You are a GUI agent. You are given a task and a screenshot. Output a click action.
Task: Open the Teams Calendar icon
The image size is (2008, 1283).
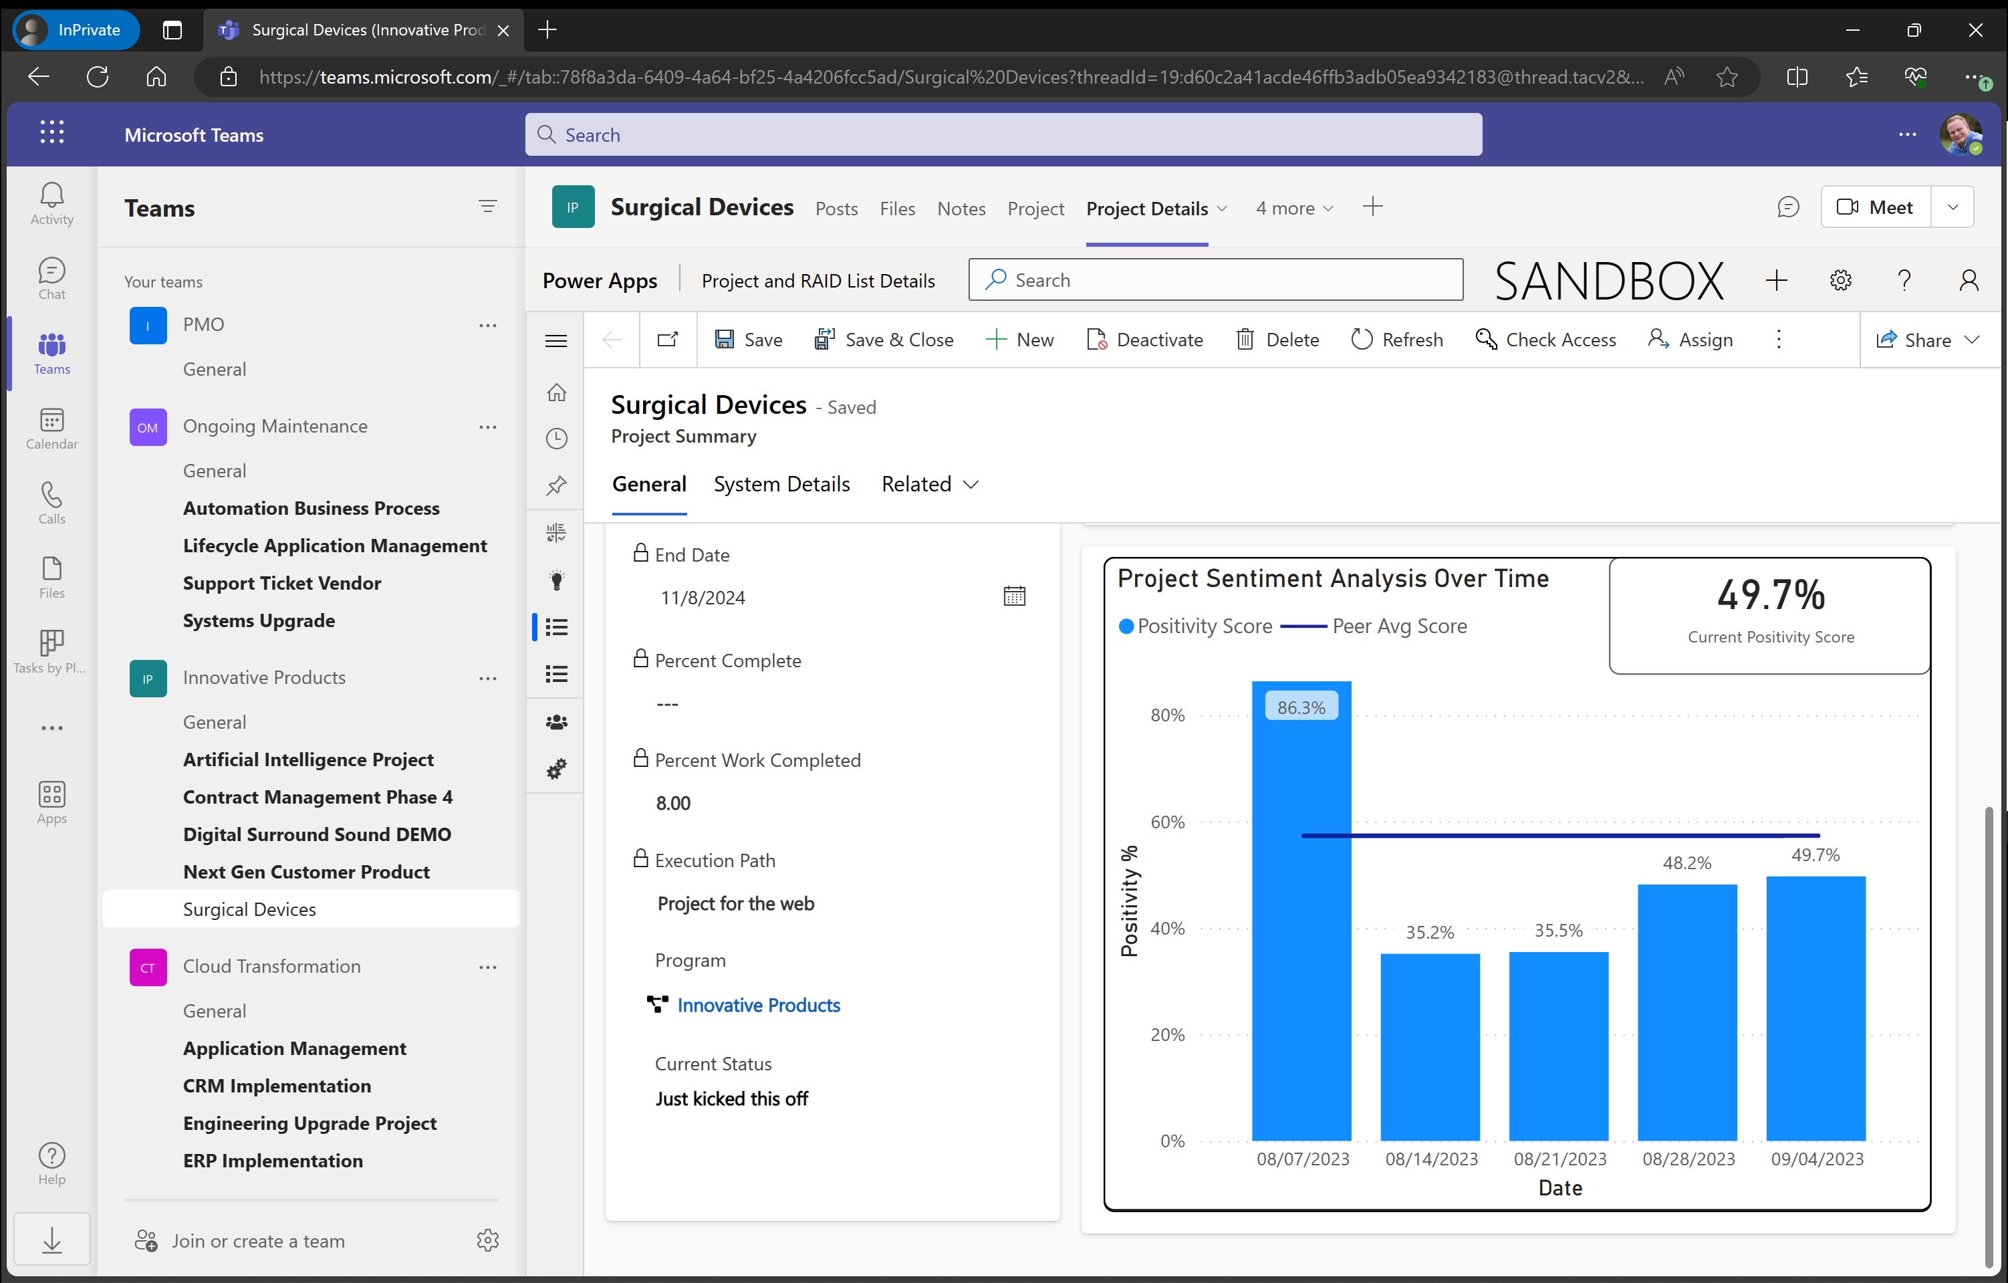tap(51, 427)
